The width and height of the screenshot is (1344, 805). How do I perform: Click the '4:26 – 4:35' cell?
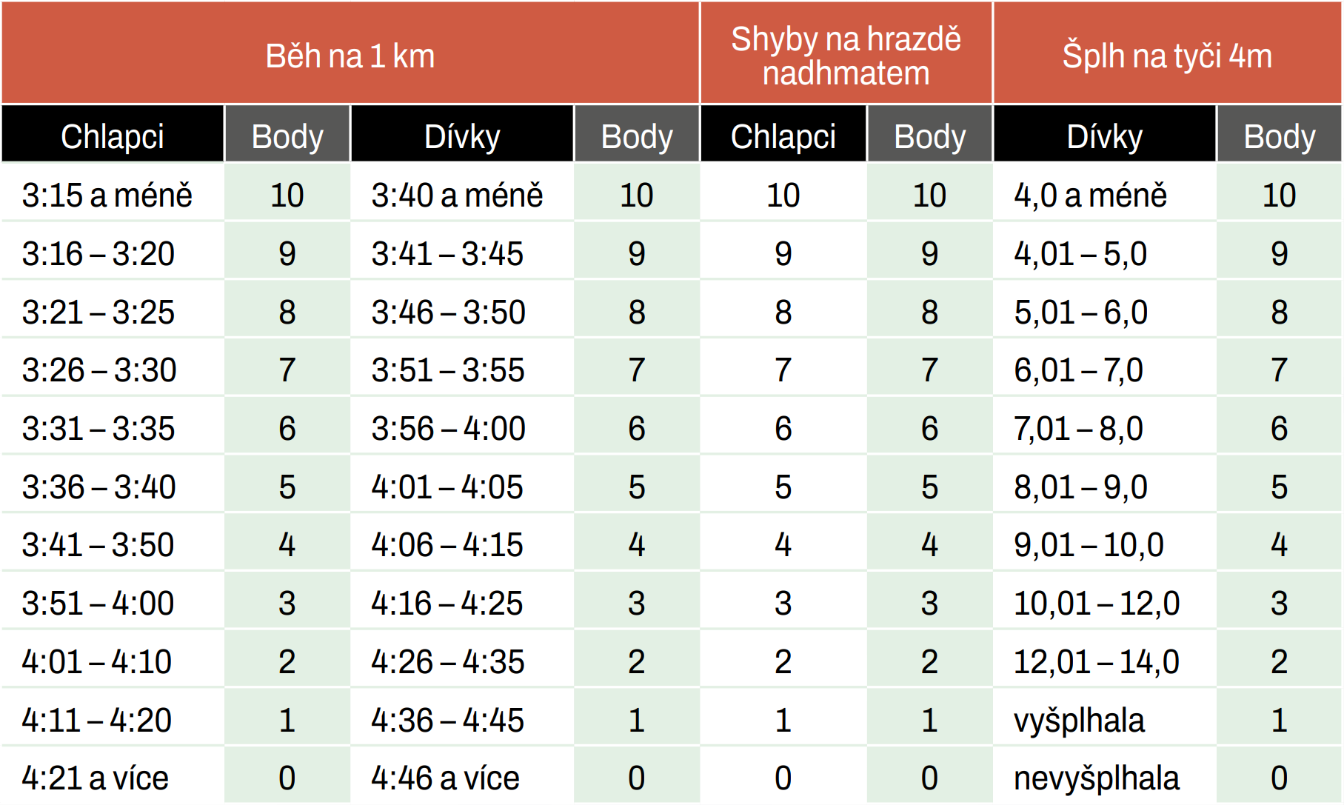coord(462,658)
